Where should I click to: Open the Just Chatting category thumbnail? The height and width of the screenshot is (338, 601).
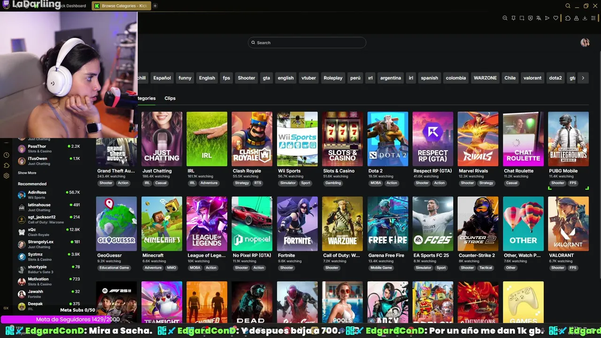162,139
